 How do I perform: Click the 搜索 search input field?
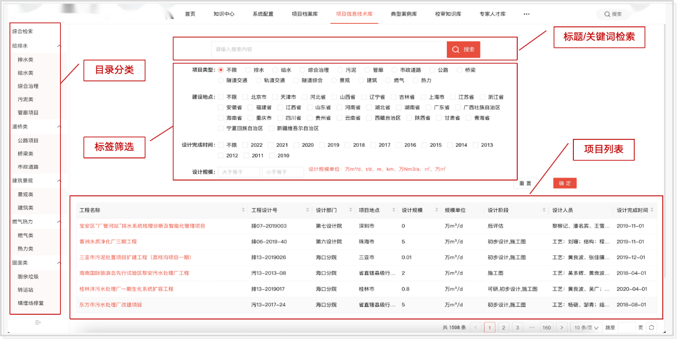317,49
